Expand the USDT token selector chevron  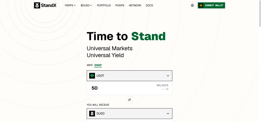point(168,76)
